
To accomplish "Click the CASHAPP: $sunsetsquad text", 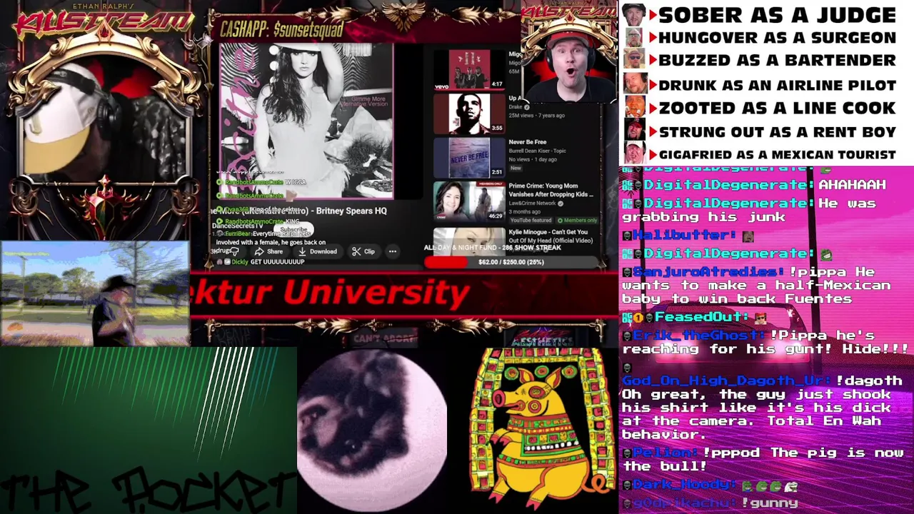I will (x=282, y=29).
